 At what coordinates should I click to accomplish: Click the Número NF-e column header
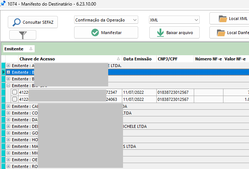(209, 59)
